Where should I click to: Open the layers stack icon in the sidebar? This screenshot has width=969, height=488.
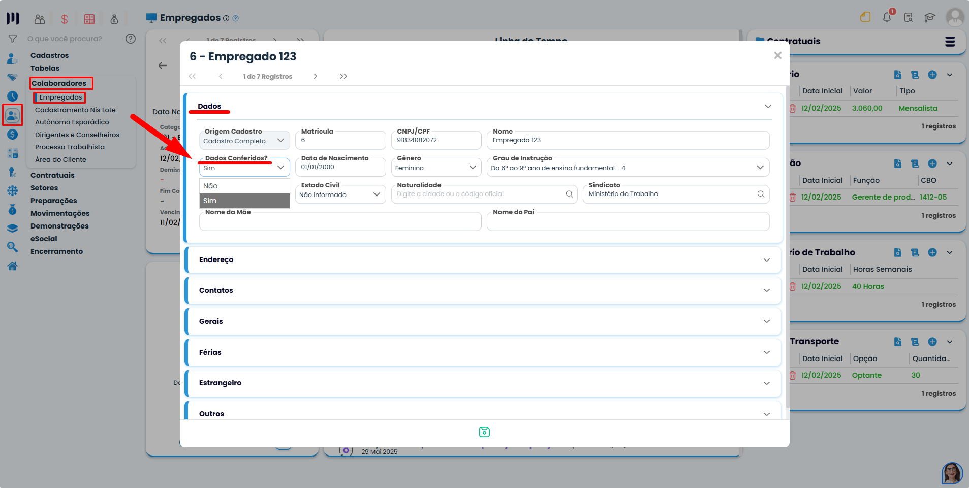click(x=13, y=228)
